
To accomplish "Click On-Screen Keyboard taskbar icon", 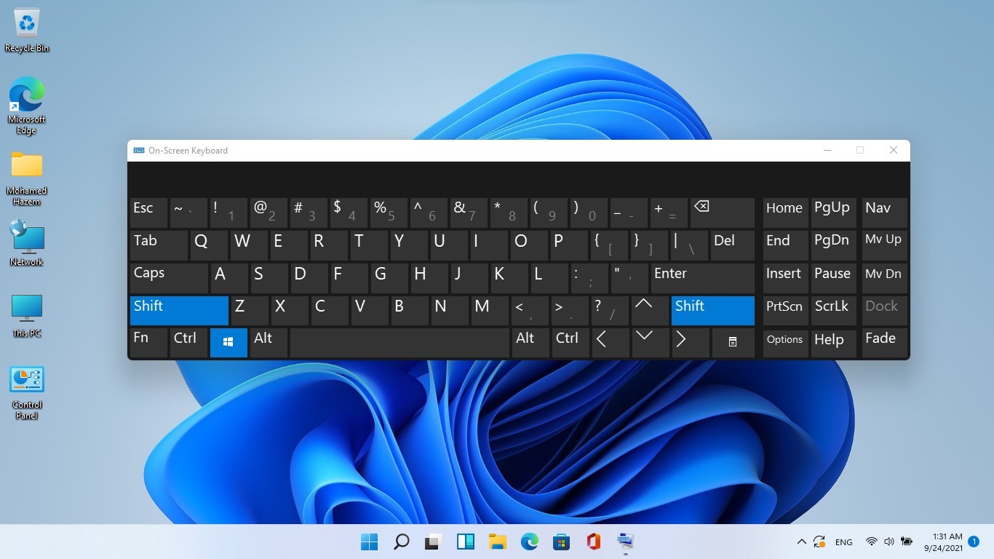I will [625, 542].
